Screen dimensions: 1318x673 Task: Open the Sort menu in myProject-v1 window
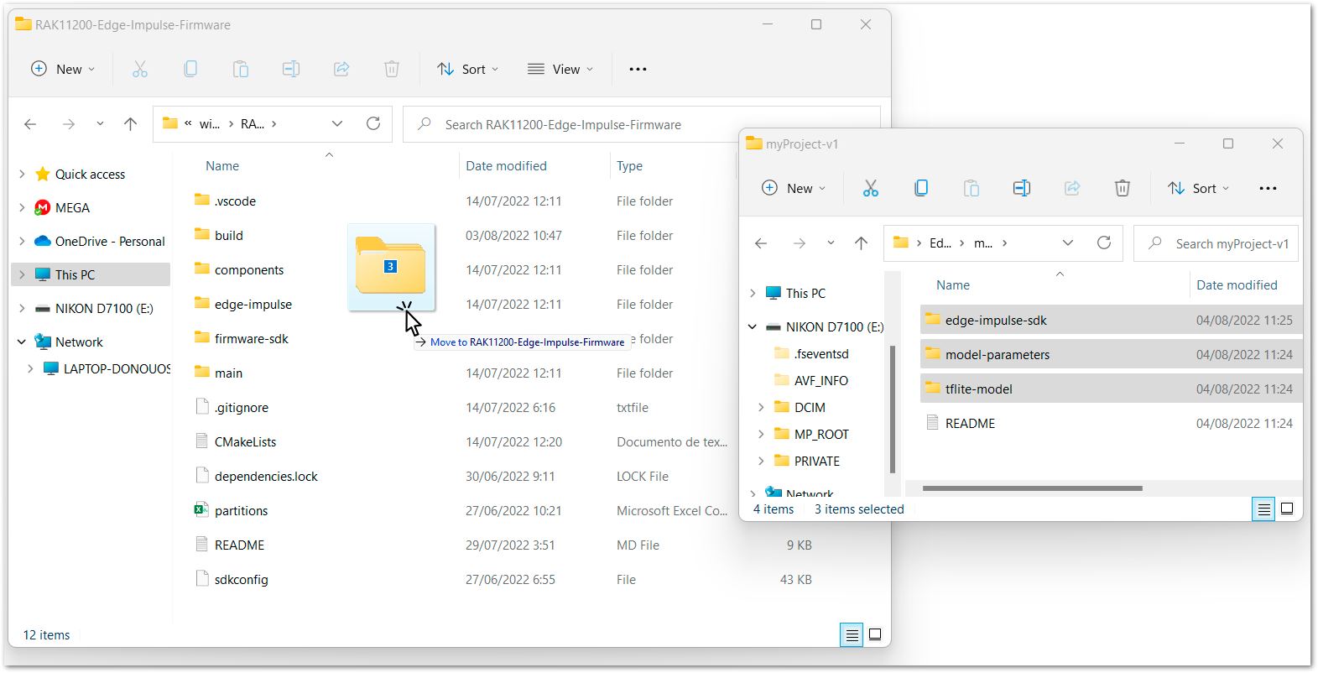point(1198,188)
